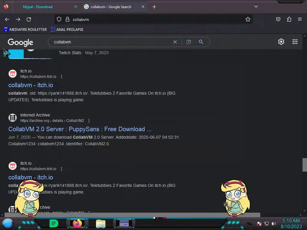Screen dimensions: 307x230
Task: Click the first https://collabvm.itch.io URL text
Action: click(38, 77)
